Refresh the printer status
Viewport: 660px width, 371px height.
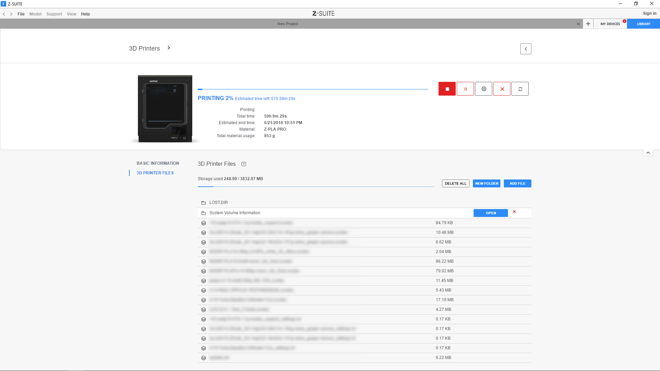pos(520,89)
